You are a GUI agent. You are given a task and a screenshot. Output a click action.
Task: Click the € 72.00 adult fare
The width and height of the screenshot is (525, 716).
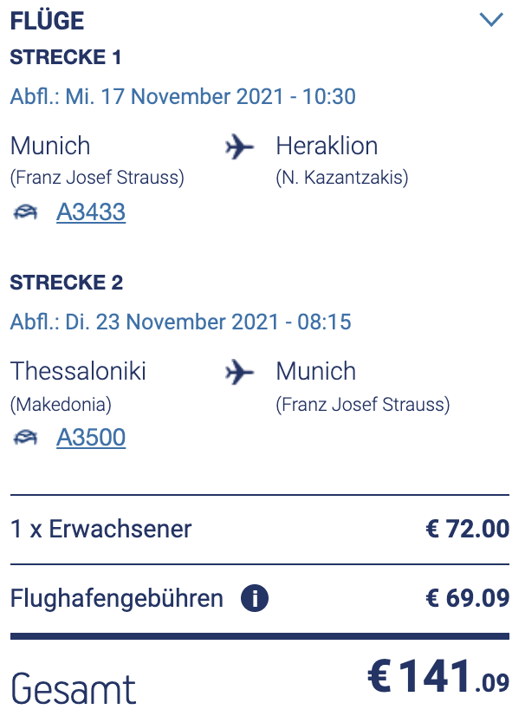pyautogui.click(x=467, y=529)
